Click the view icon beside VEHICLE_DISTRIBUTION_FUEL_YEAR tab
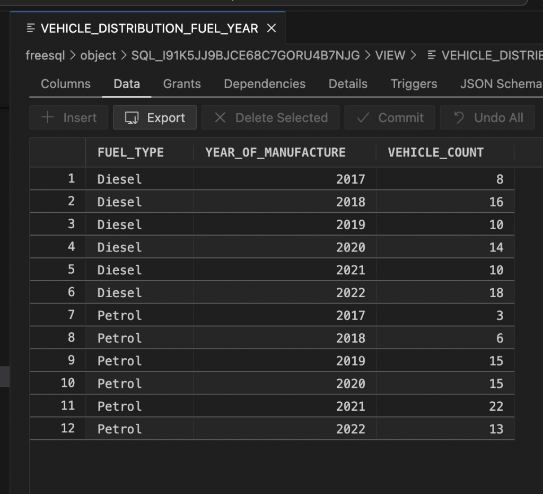 tap(31, 28)
